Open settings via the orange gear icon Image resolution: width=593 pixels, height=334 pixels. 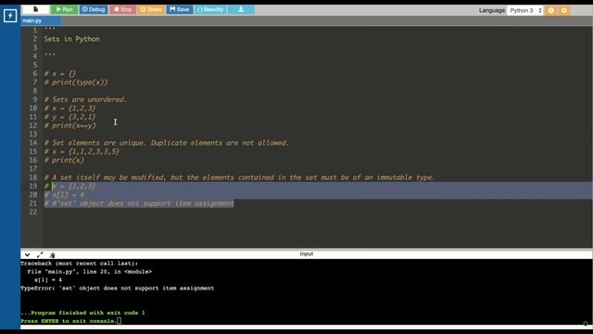564,10
